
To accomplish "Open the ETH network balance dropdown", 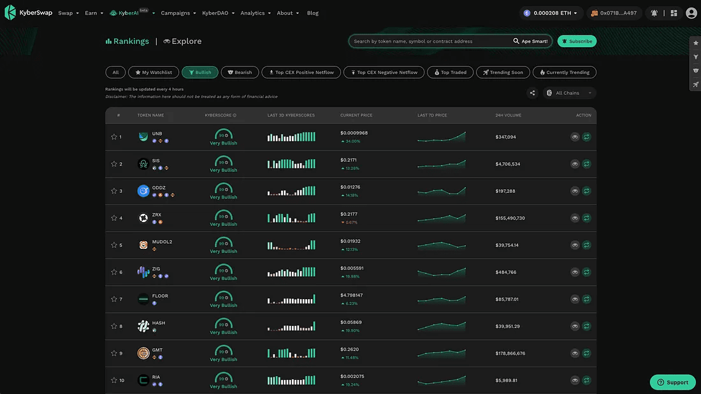I will [551, 13].
